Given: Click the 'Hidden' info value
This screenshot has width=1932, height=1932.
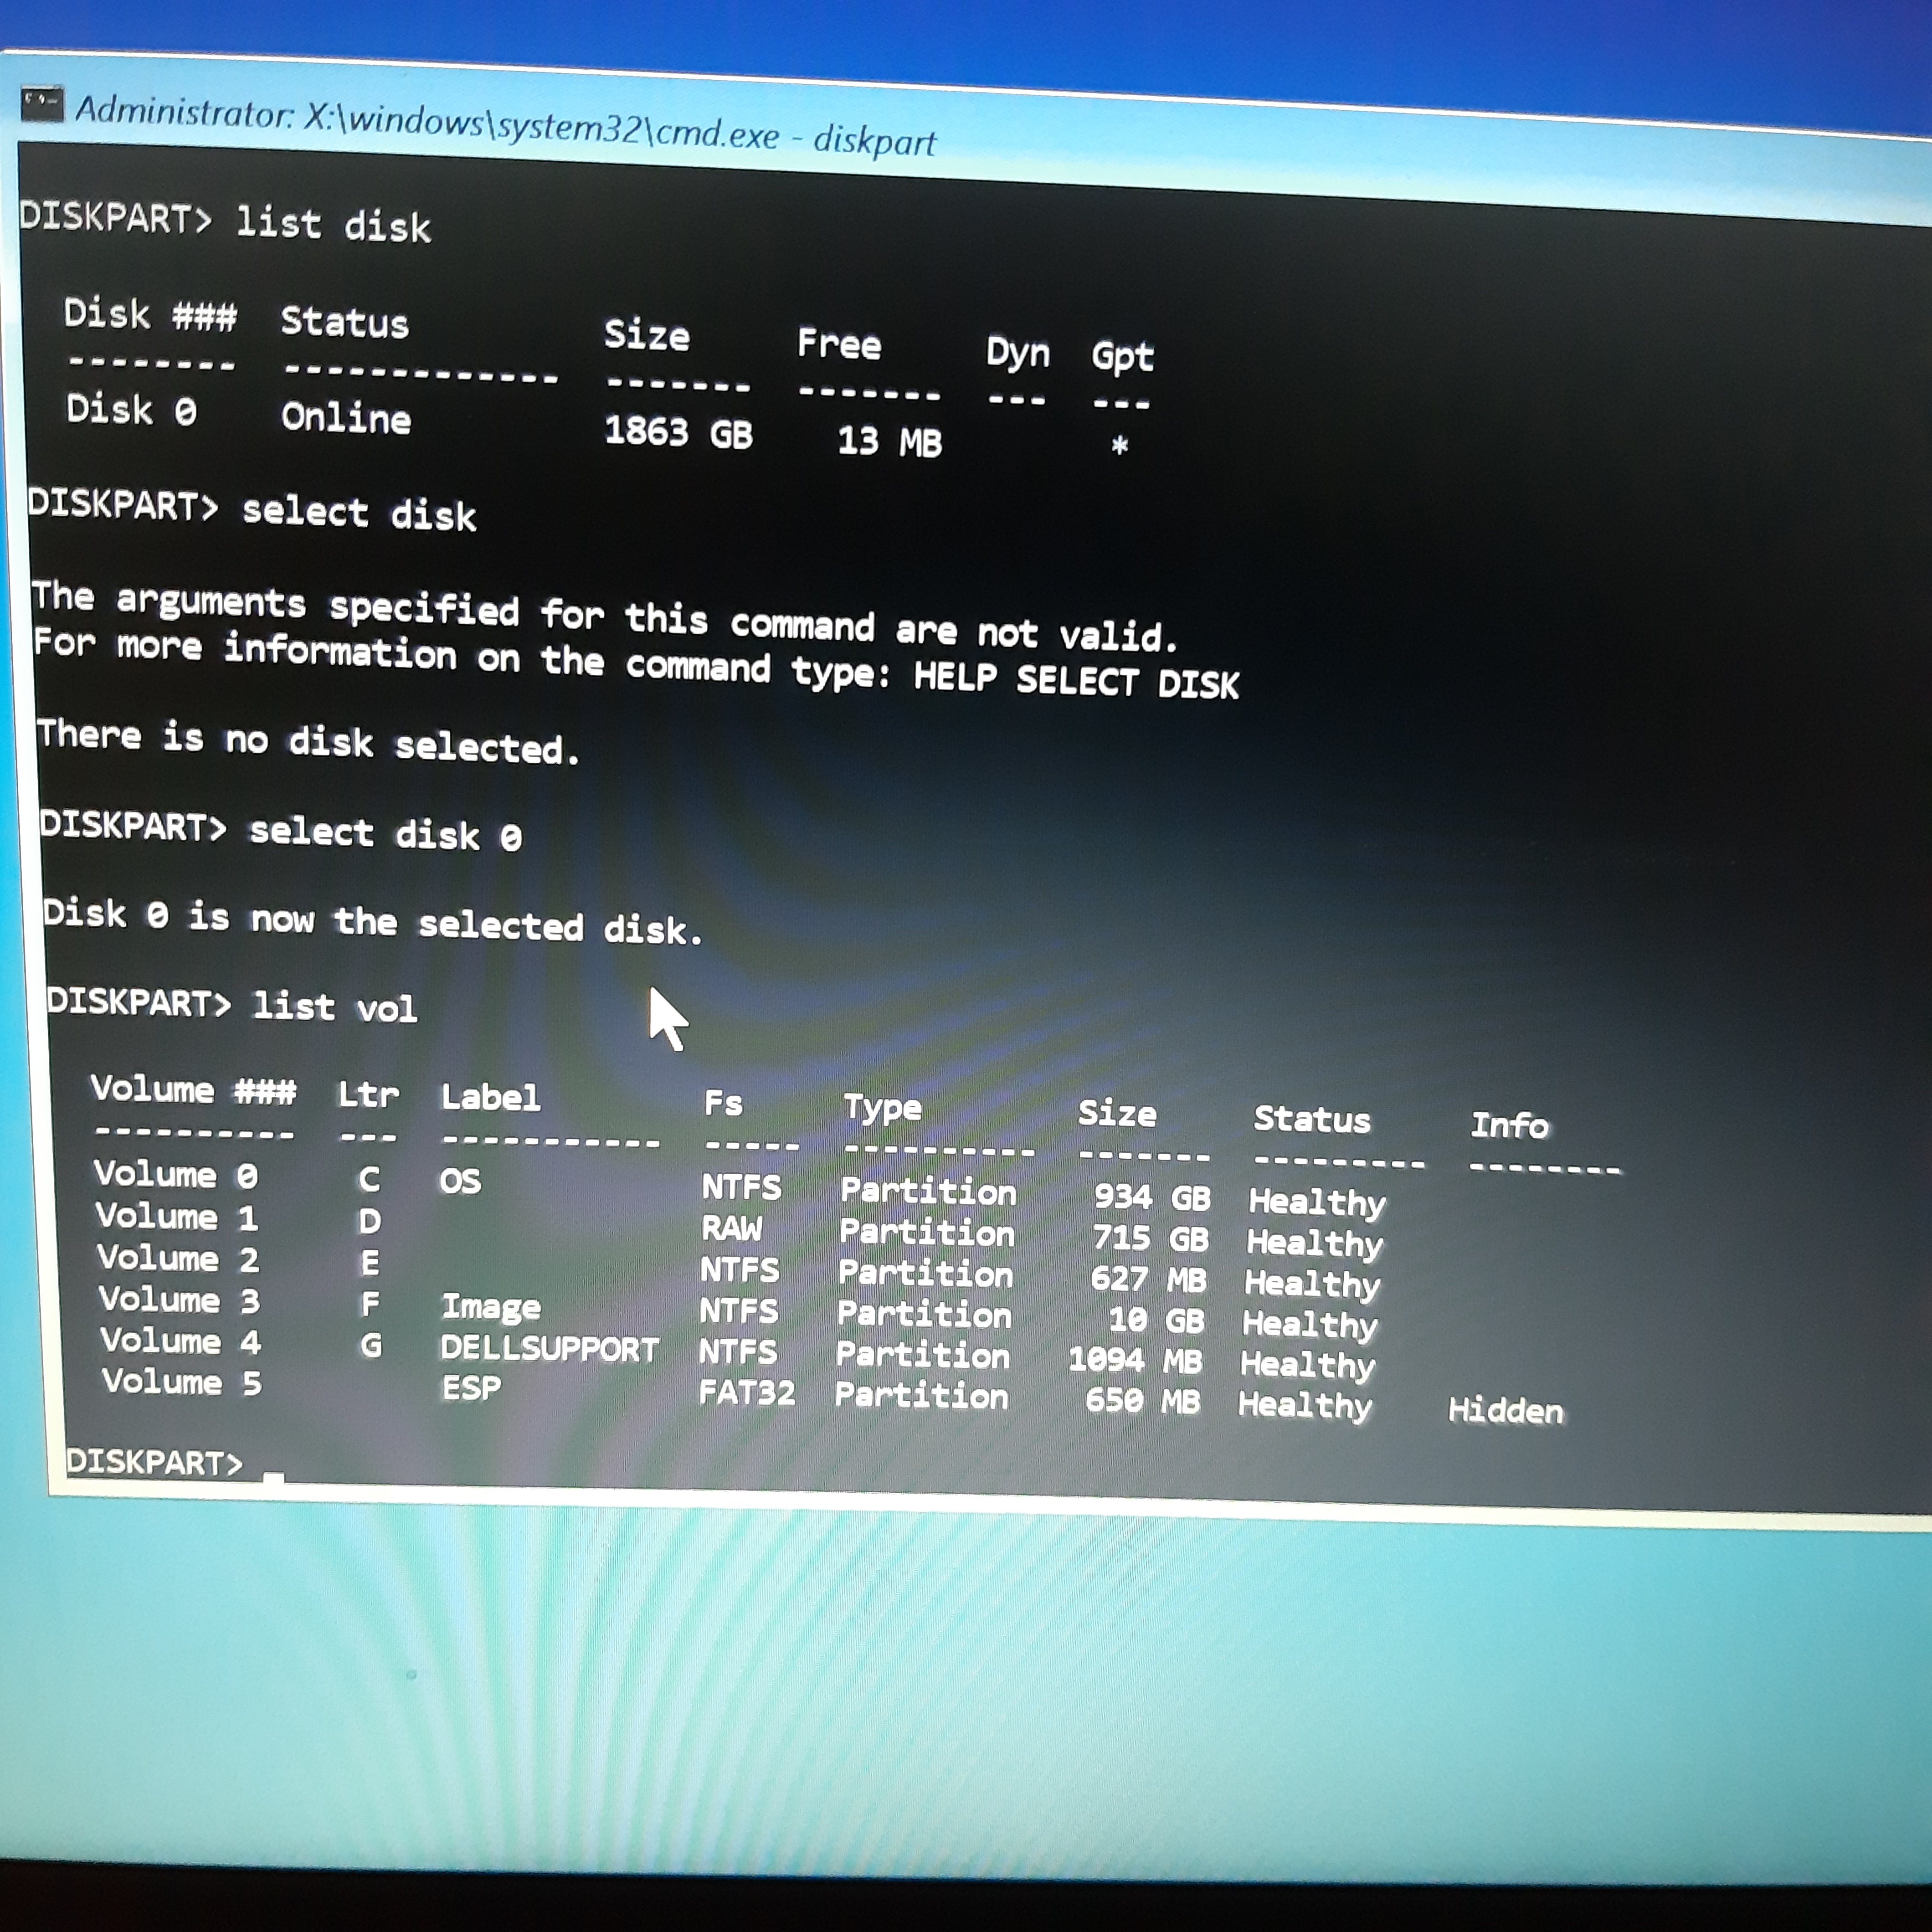Looking at the screenshot, I should (x=1505, y=1411).
